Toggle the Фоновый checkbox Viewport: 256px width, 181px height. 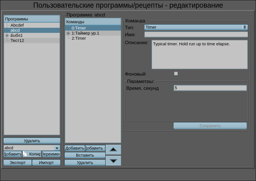click(176, 74)
